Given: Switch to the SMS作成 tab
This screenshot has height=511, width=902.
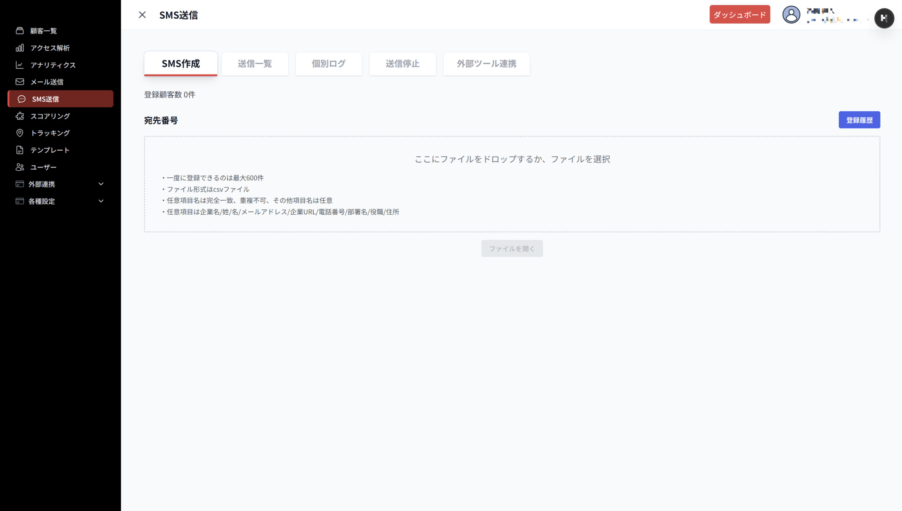Looking at the screenshot, I should click(x=181, y=64).
